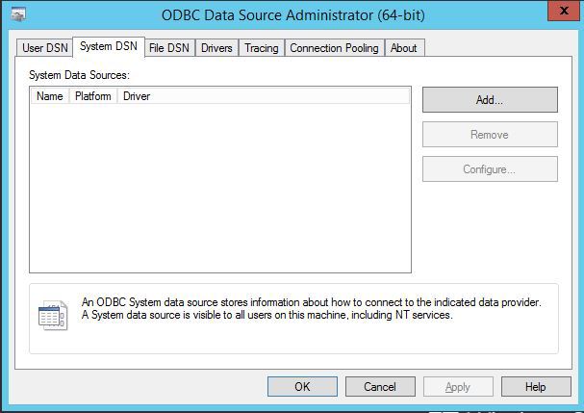Sort by the Name column header

click(50, 96)
